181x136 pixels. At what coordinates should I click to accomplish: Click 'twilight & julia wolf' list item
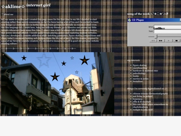pos(143,110)
